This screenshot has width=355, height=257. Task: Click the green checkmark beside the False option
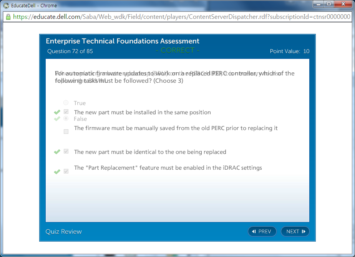tap(57, 119)
